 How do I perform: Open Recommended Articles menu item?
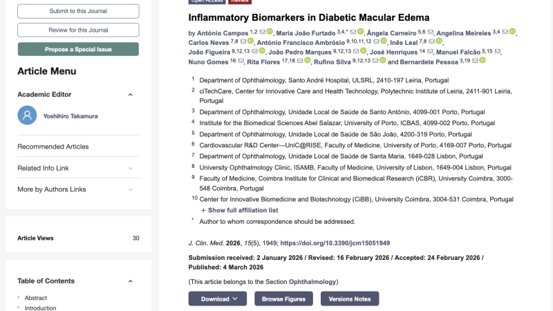(53, 147)
